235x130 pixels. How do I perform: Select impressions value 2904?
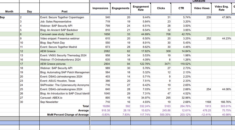click(x=100, y=64)
